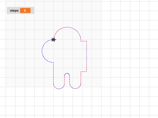Click the small blue arc between the legs

(67, 73)
